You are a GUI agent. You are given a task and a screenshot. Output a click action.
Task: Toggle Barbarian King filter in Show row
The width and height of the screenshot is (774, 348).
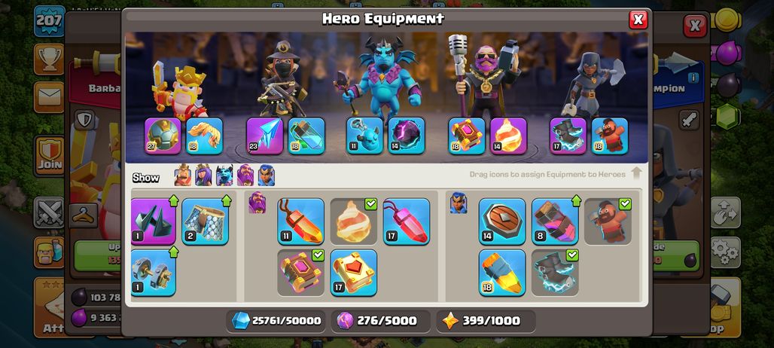(183, 176)
